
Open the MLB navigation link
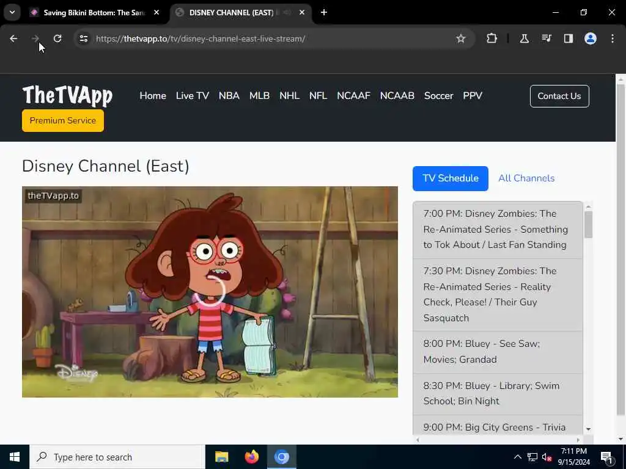(x=259, y=96)
